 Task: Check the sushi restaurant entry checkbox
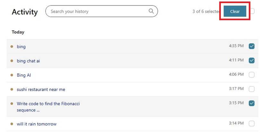[252, 89]
